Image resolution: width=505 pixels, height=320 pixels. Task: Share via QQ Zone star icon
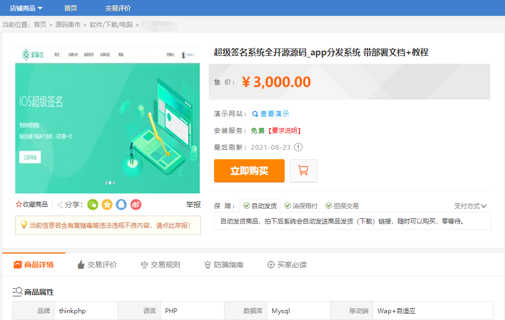click(x=107, y=205)
